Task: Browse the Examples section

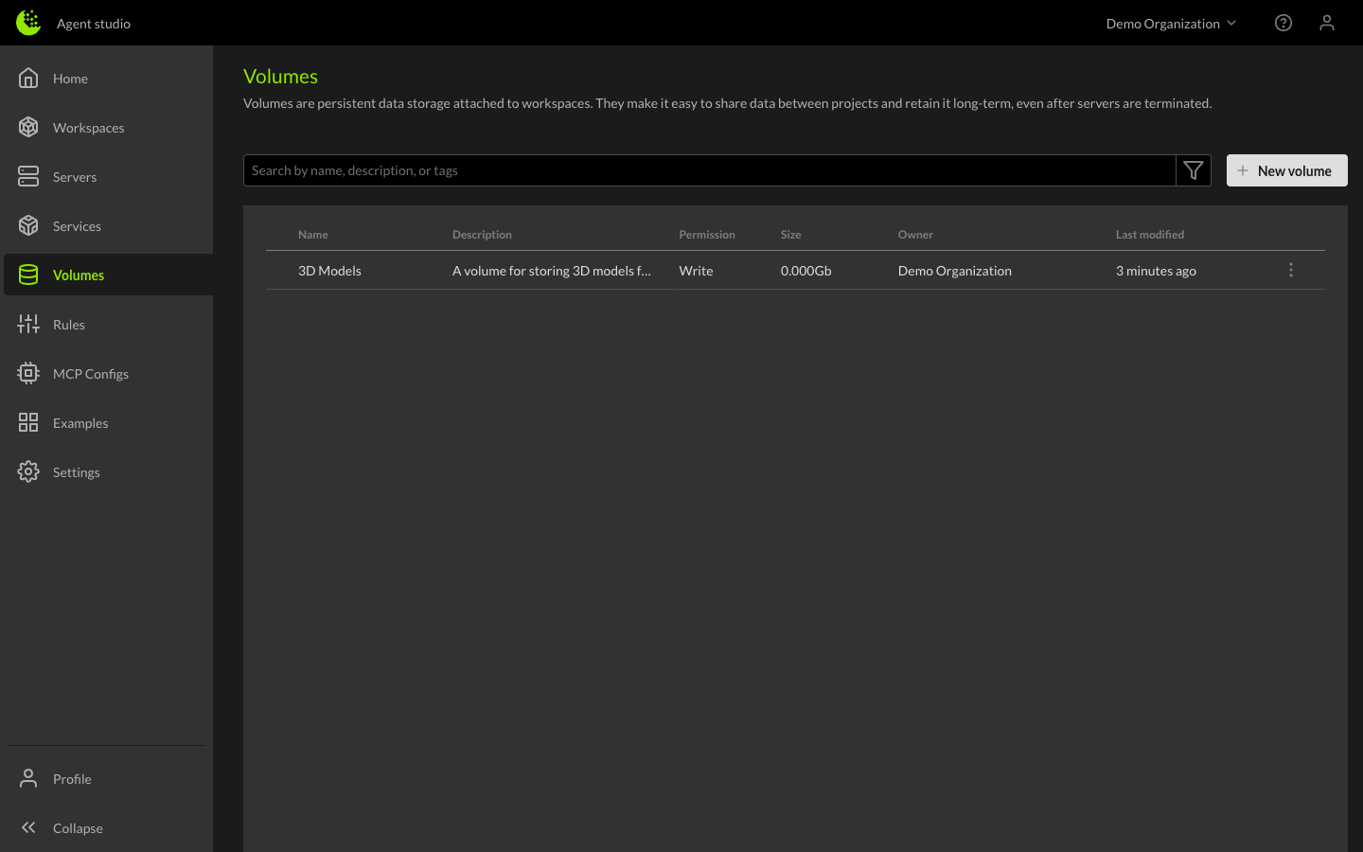Action: point(80,423)
